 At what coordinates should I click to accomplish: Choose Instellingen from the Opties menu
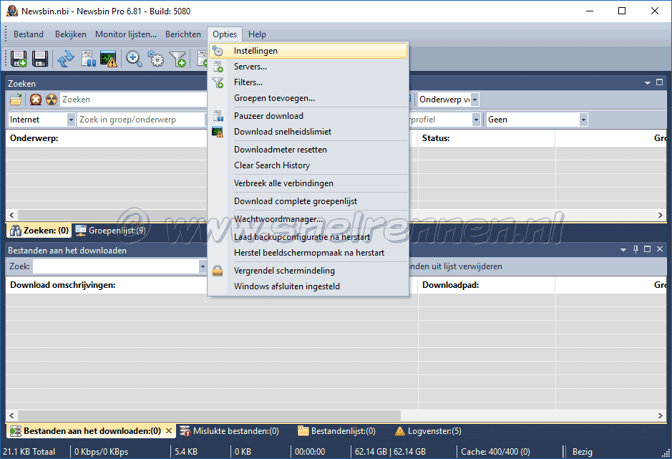308,51
